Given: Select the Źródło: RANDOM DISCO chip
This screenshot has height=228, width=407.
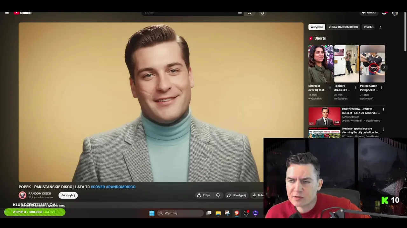Looking at the screenshot, I should 343,27.
